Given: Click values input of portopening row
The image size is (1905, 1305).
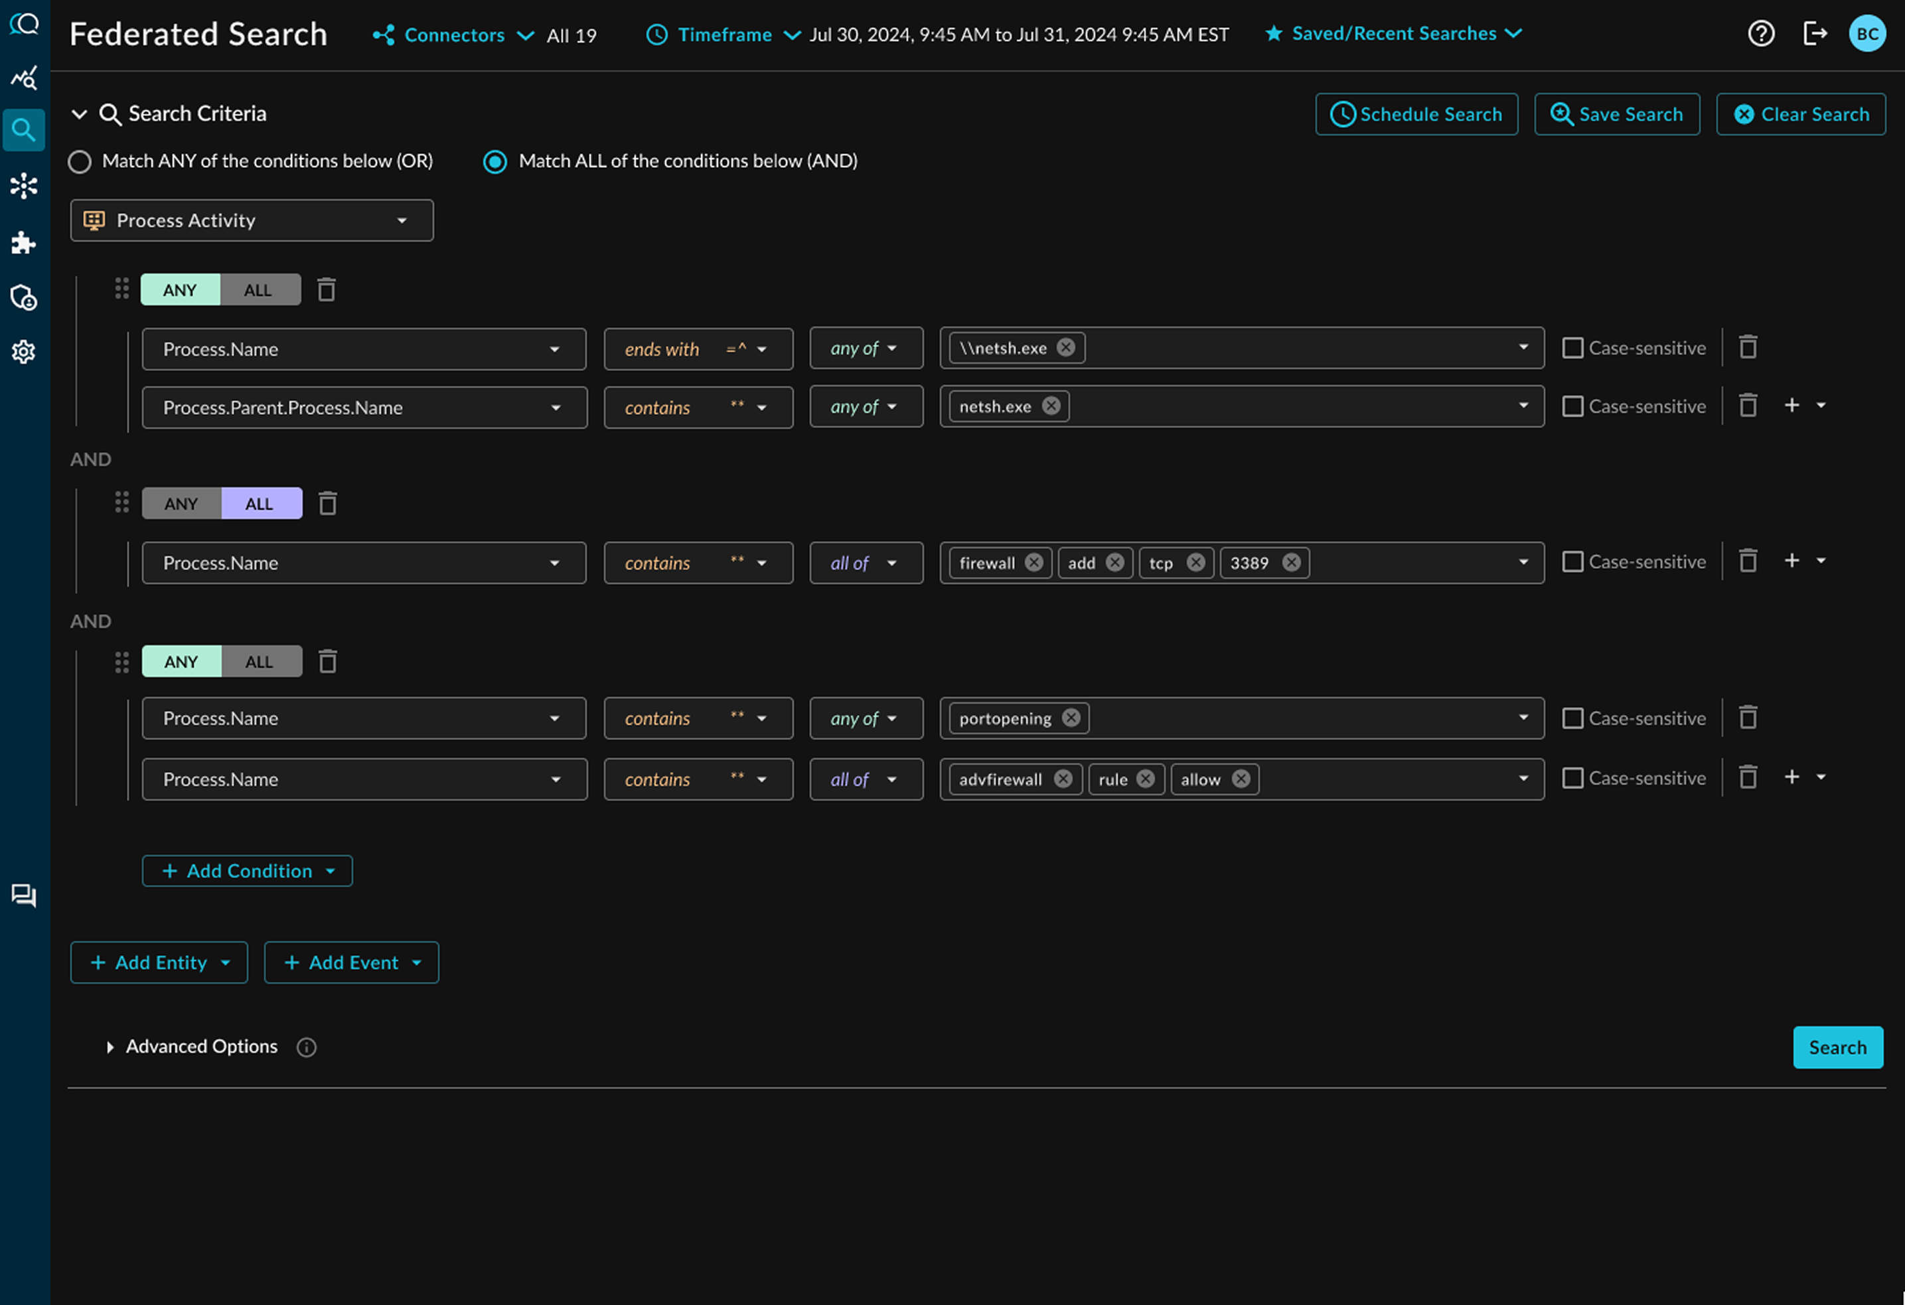Looking at the screenshot, I should click(1242, 719).
